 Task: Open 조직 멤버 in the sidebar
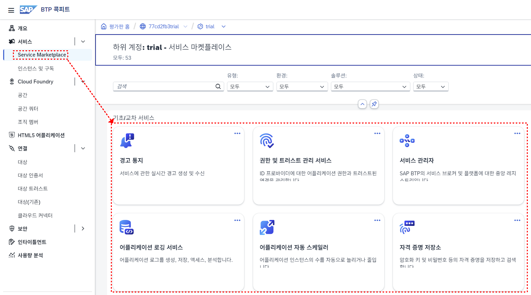click(28, 122)
